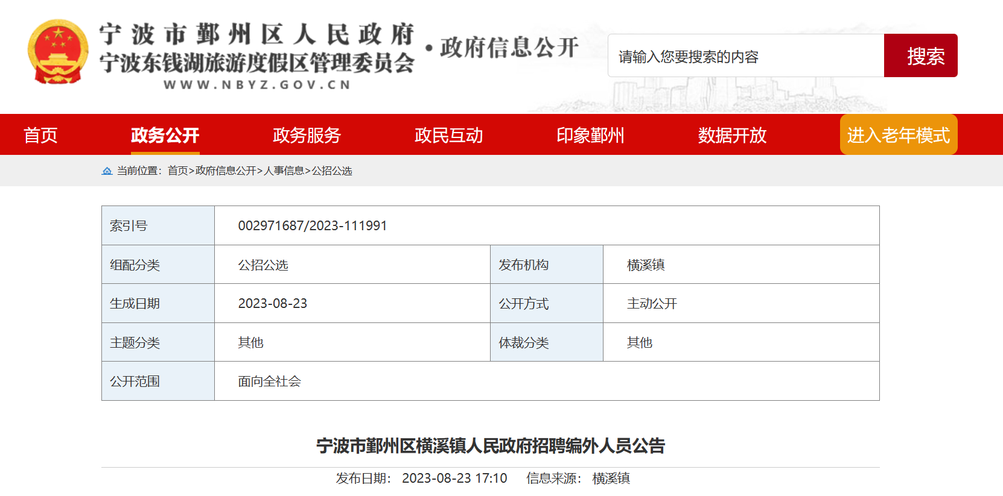Image resolution: width=1003 pixels, height=496 pixels.
Task: Focus the search box 请输入您要搜索的内容
Action: tap(746, 56)
